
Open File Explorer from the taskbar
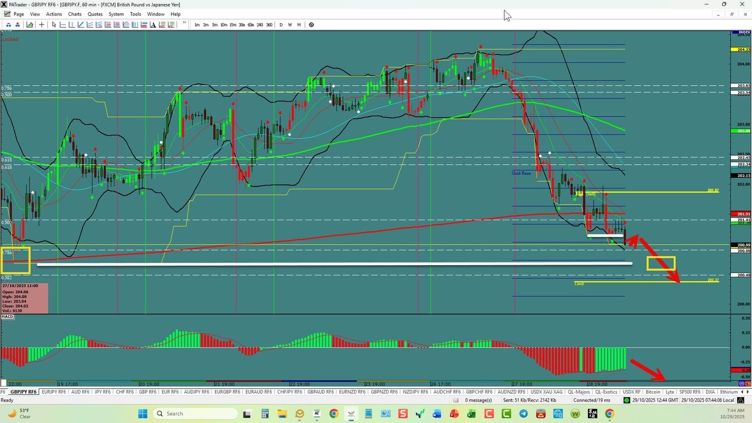pyautogui.click(x=282, y=413)
